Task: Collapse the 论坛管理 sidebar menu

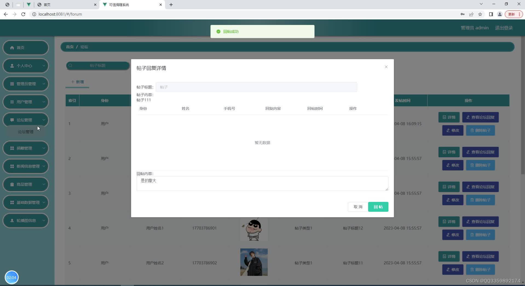Action: tap(26, 120)
